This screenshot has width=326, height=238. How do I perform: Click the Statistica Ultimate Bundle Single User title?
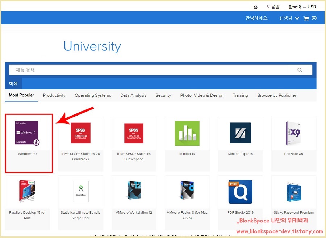(x=80, y=215)
